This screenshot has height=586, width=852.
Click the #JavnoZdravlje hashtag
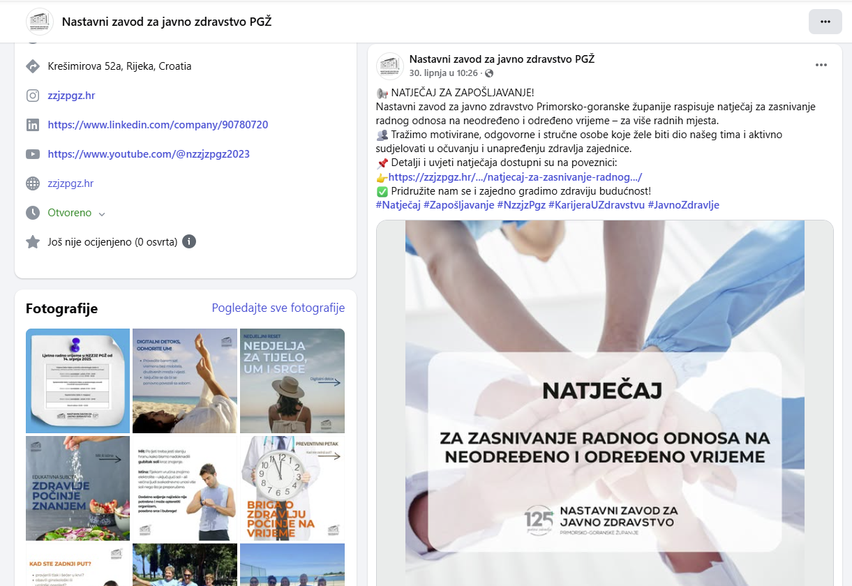683,205
